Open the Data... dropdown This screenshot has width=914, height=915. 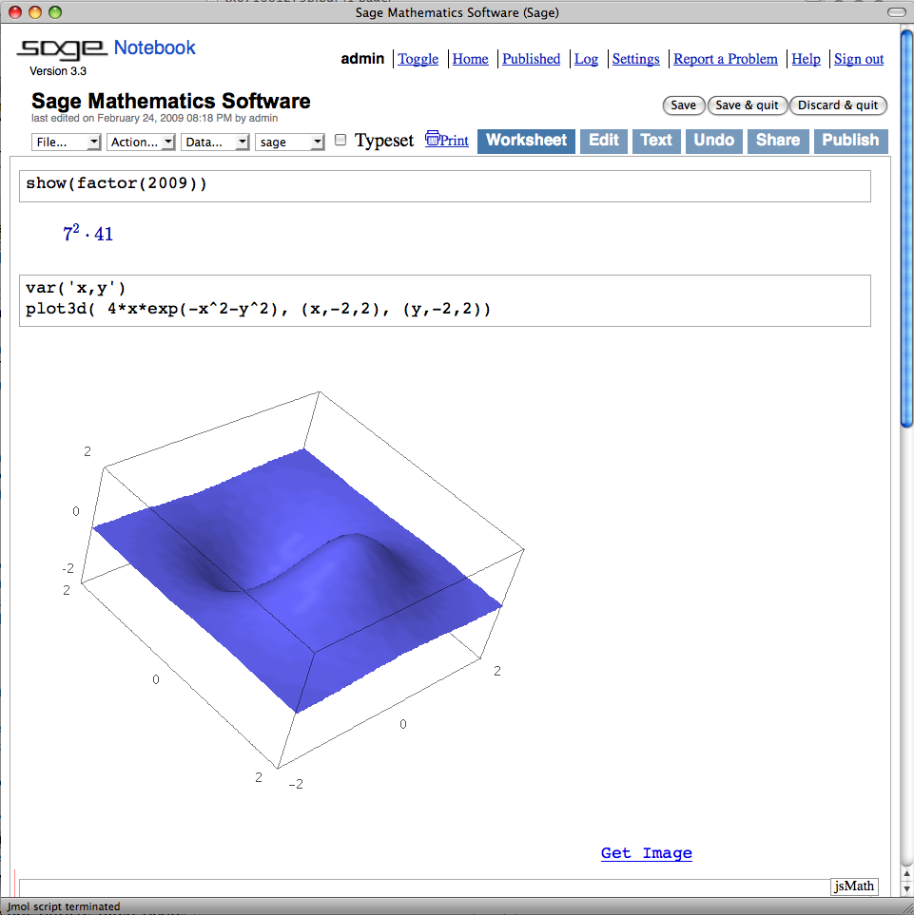pyautogui.click(x=215, y=143)
